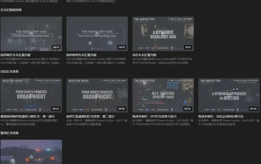Open 'A Dynamic Approach to Motion' thumbnail
Screen dimensions: 261x164
point(229,95)
